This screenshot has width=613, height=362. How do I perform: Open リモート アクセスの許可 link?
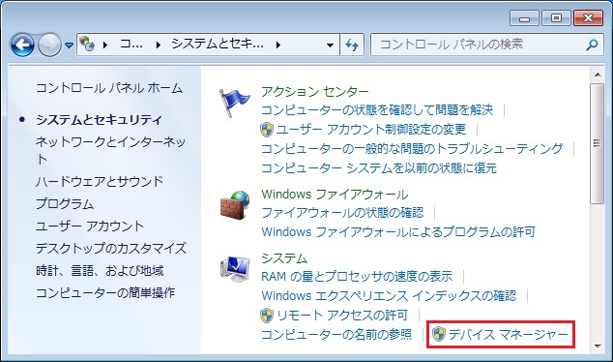[x=342, y=315]
